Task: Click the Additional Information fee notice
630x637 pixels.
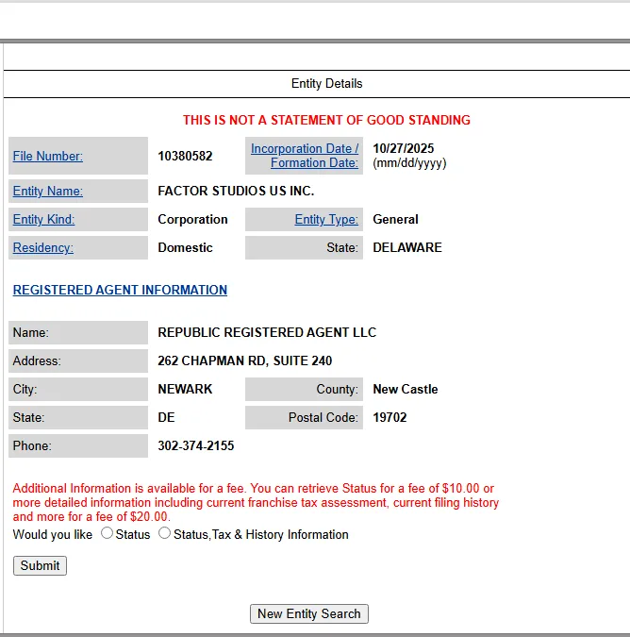Action: click(256, 502)
